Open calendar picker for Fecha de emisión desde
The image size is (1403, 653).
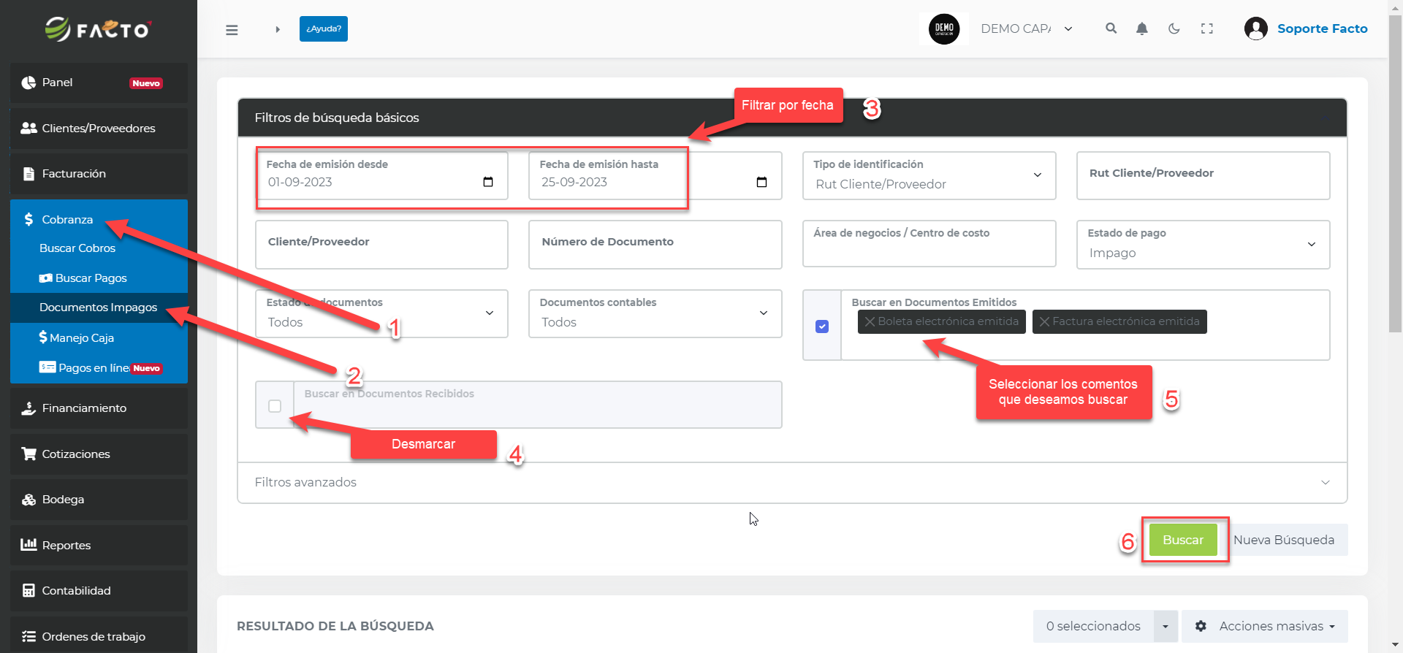488,182
